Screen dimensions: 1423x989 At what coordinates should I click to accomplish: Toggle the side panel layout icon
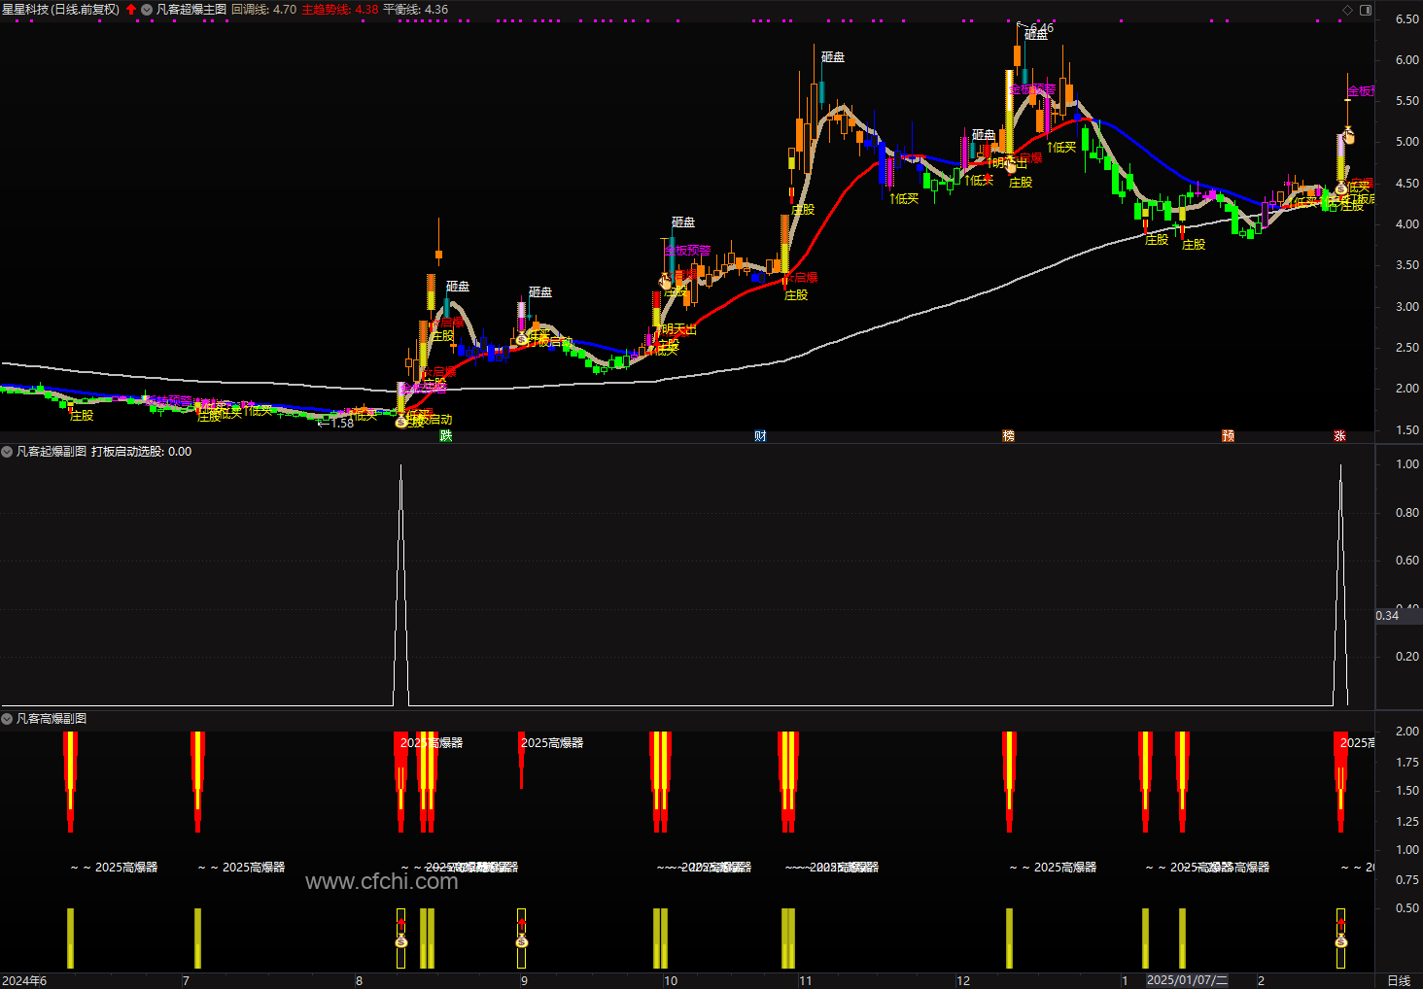coord(1366,10)
